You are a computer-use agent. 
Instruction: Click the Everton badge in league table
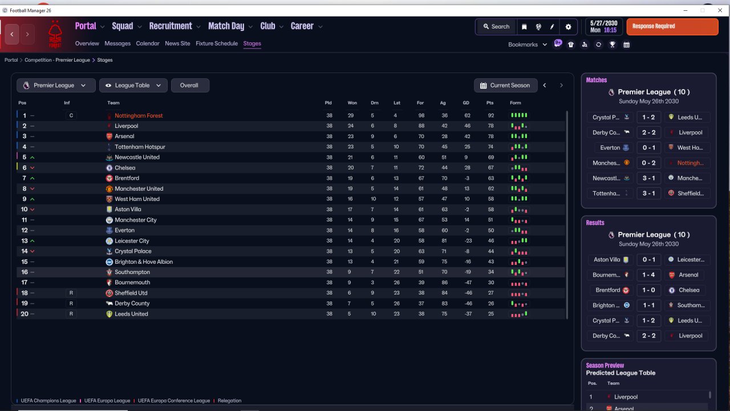(109, 231)
